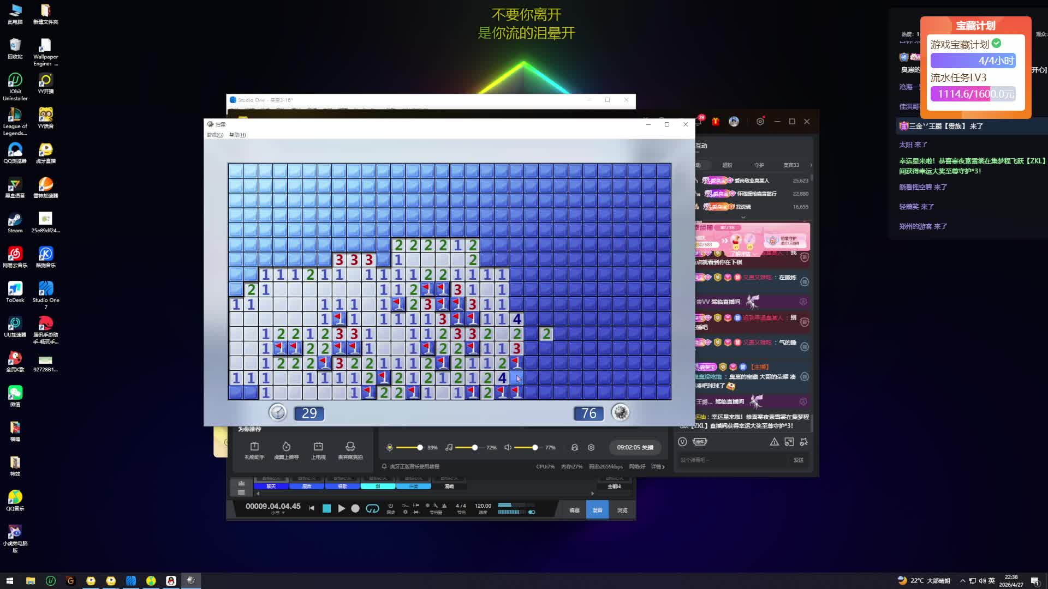1048x589 pixels.
Task: Mute the microphone icon toggle
Action: tap(389, 447)
